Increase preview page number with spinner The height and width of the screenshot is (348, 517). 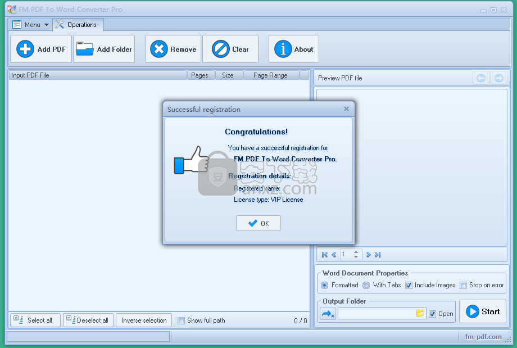click(x=356, y=252)
